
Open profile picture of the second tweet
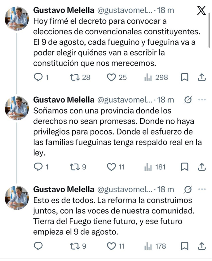(x=17, y=108)
